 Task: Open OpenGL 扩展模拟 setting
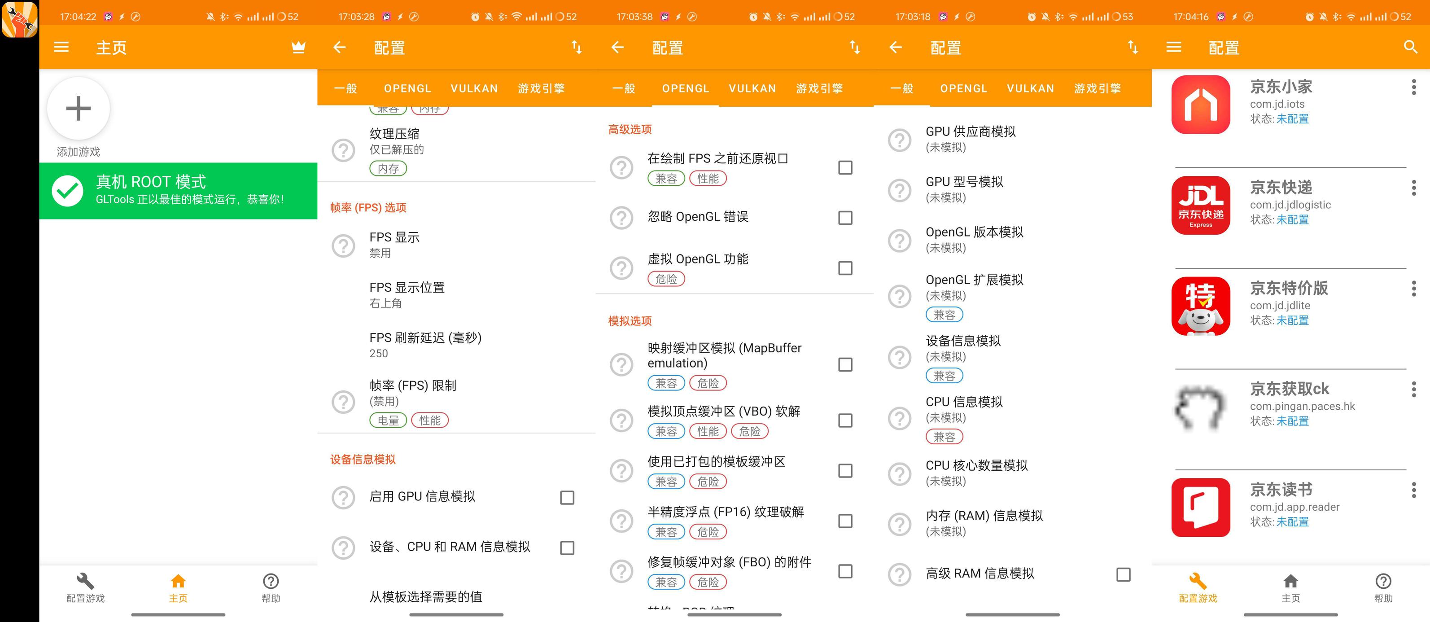(x=1013, y=297)
